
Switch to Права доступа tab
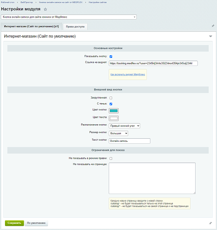pos(75,27)
